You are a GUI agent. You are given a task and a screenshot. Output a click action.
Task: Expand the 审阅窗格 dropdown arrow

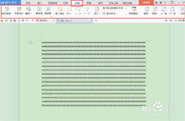139,13
